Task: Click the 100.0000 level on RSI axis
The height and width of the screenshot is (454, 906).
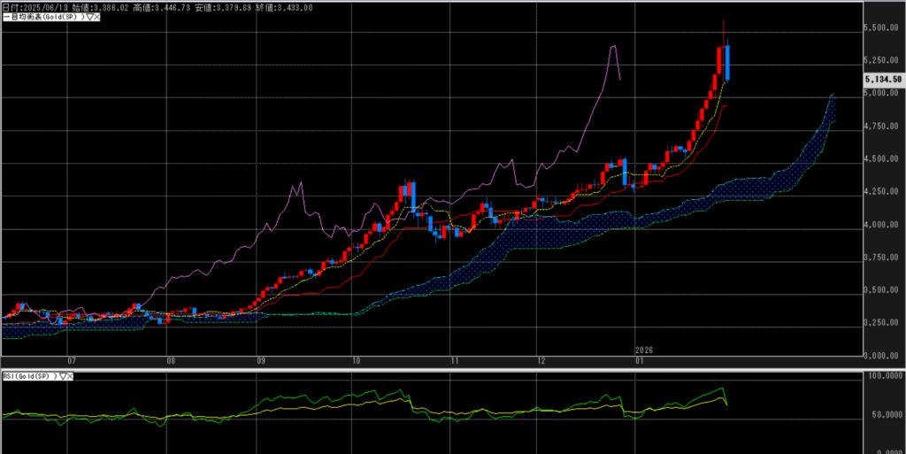Action: [x=884, y=377]
